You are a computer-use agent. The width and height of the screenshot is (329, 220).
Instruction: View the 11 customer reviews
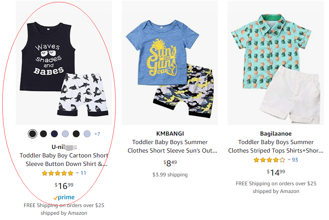point(83,173)
